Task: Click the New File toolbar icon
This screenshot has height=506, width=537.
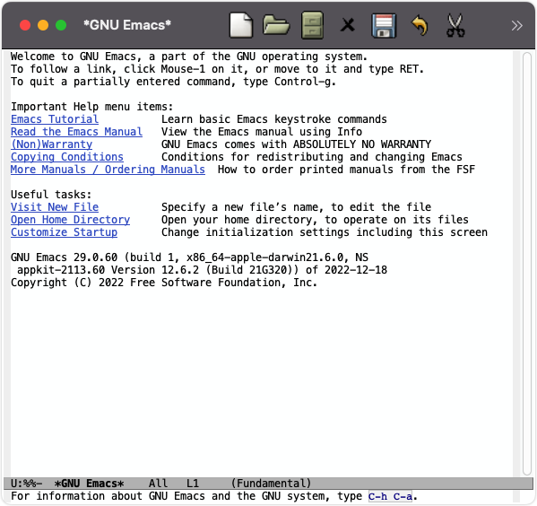Action: click(241, 25)
